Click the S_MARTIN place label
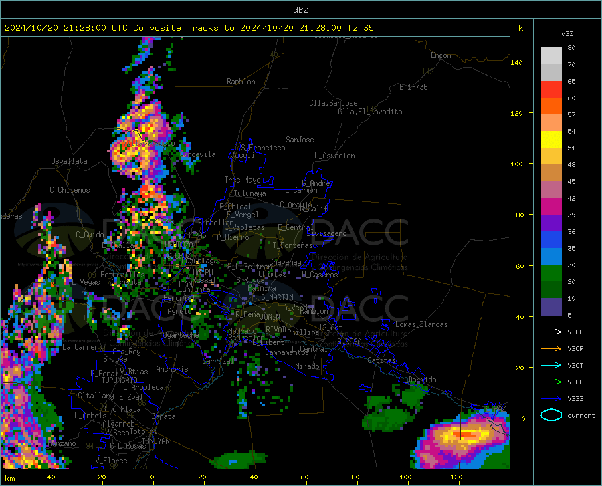The image size is (602, 486). [x=277, y=297]
